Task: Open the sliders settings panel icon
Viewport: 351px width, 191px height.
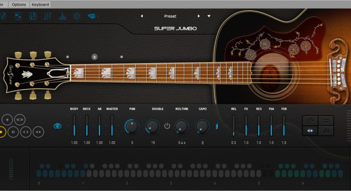Action: 18,17
